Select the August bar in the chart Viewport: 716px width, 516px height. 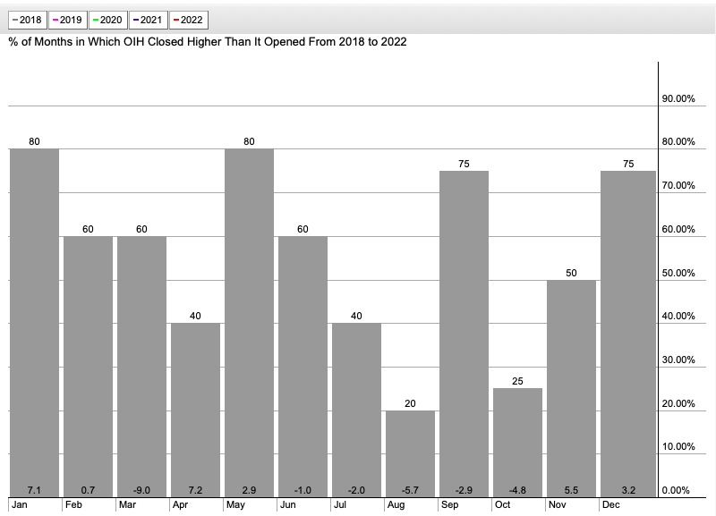(410, 454)
